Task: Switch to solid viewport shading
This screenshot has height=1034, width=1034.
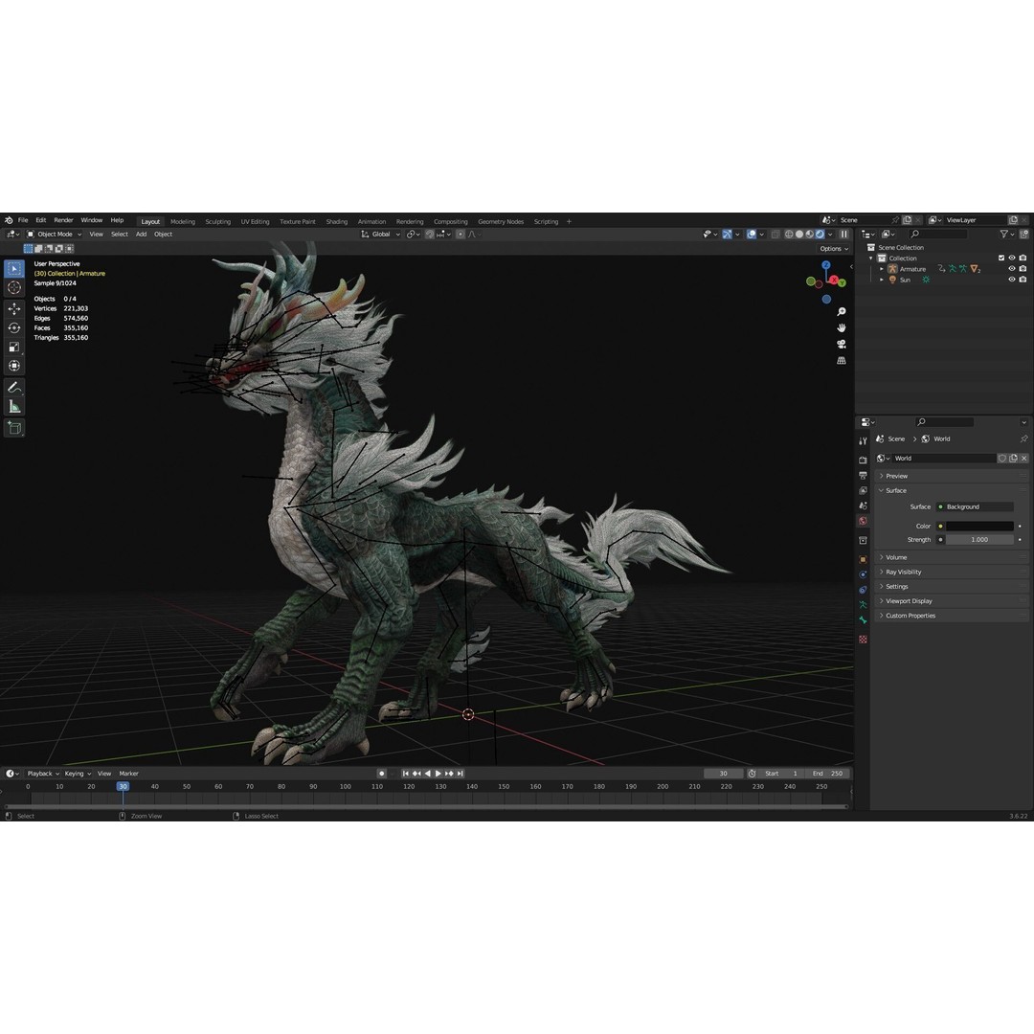Action: tap(799, 235)
